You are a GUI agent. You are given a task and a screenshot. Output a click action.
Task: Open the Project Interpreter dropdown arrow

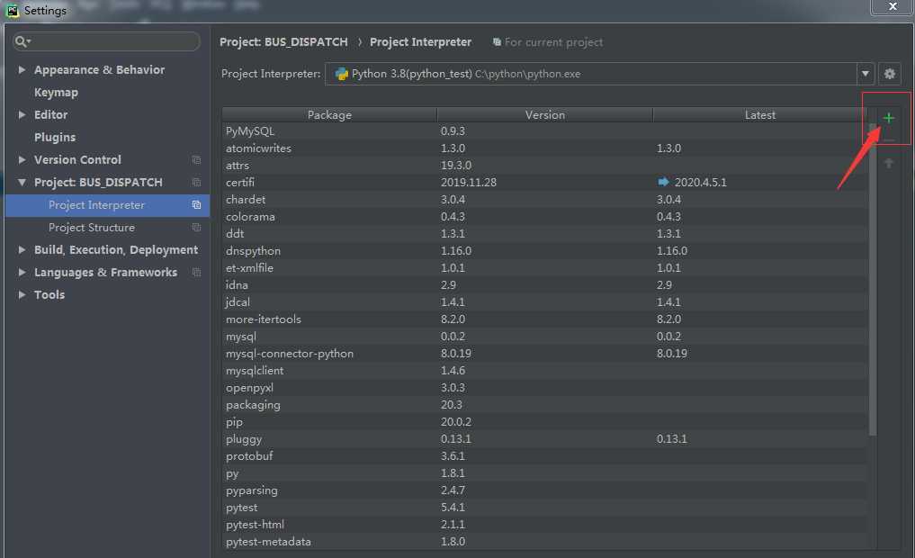point(866,74)
